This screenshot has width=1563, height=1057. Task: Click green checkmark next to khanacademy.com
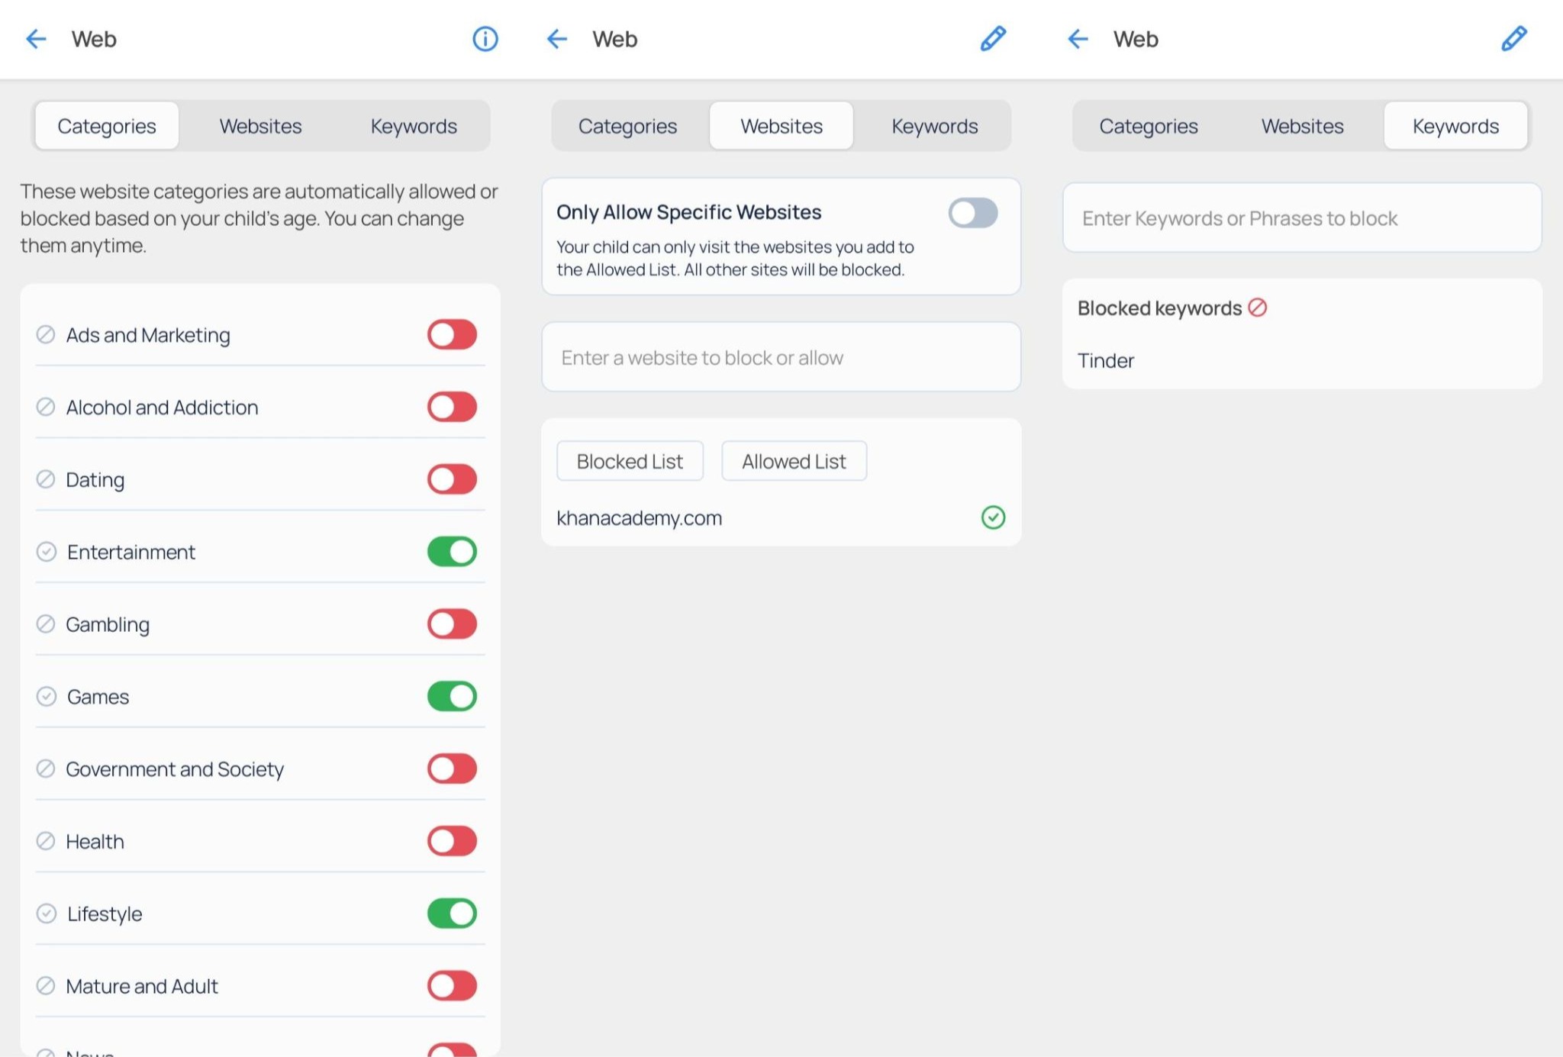993,517
